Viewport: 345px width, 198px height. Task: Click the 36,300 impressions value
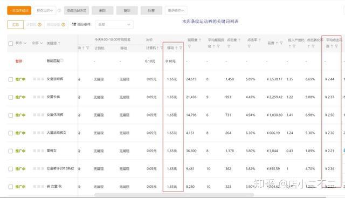(191, 151)
